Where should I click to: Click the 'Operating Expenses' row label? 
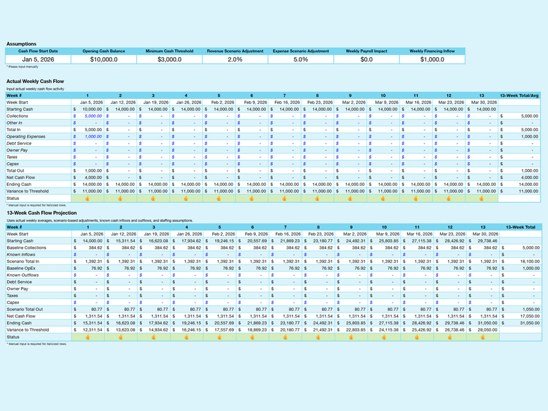(26, 136)
